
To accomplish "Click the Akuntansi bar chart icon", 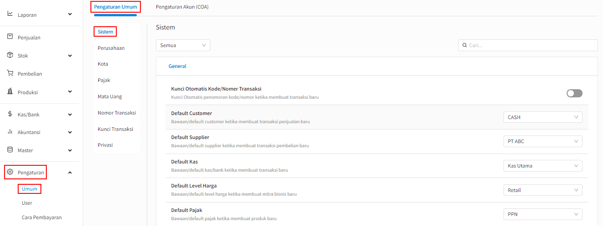I will 10,132.
